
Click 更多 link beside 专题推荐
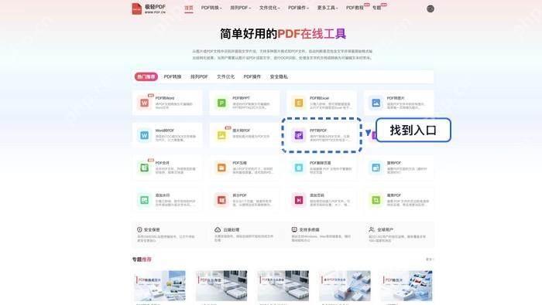pos(429,259)
